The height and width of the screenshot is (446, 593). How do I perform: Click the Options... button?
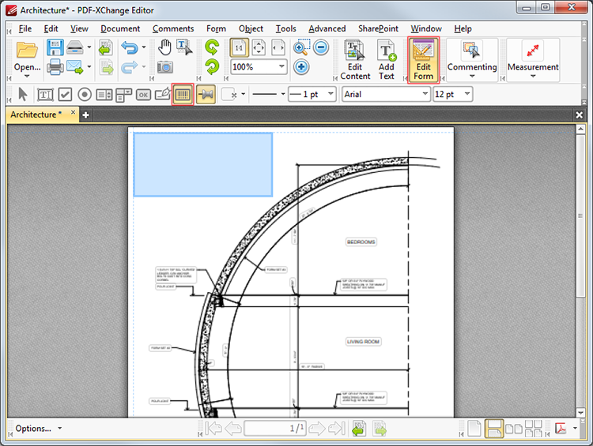click(33, 429)
